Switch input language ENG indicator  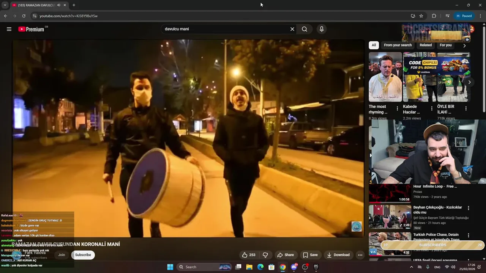[437, 267]
